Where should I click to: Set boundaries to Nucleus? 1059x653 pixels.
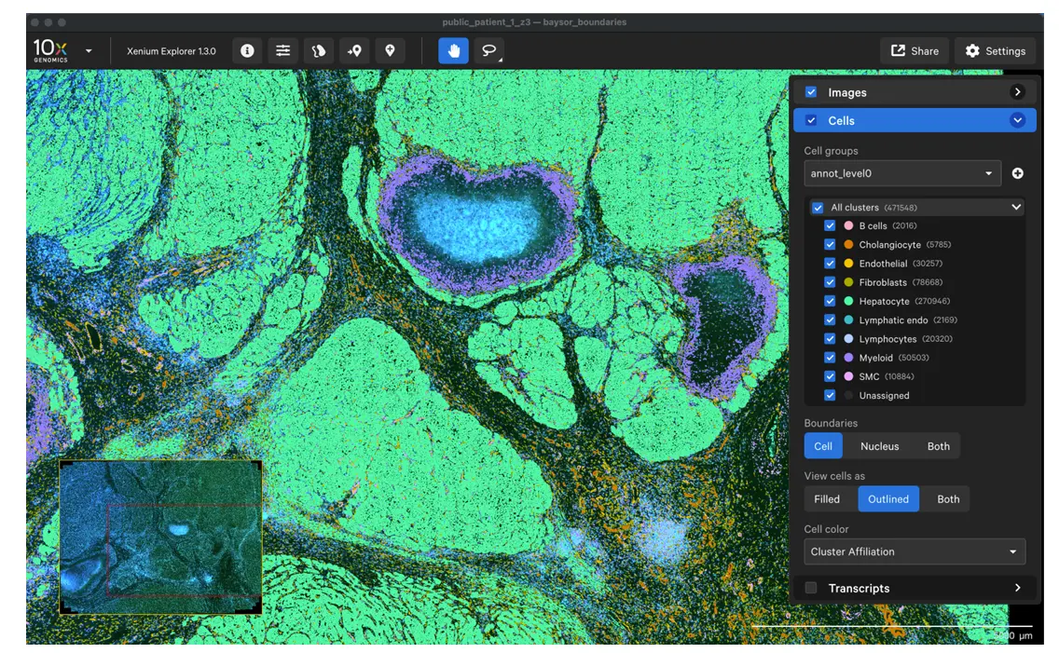coord(879,446)
